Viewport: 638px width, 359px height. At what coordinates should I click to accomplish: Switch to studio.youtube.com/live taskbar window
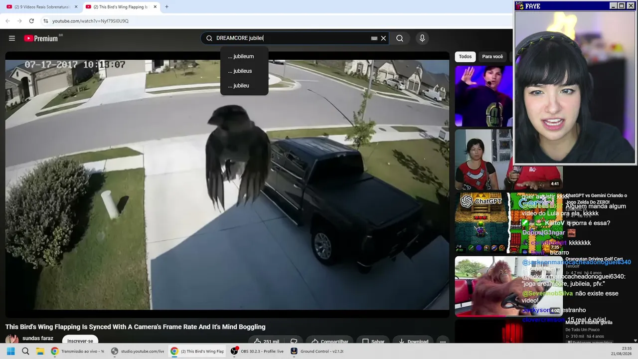tap(138, 351)
